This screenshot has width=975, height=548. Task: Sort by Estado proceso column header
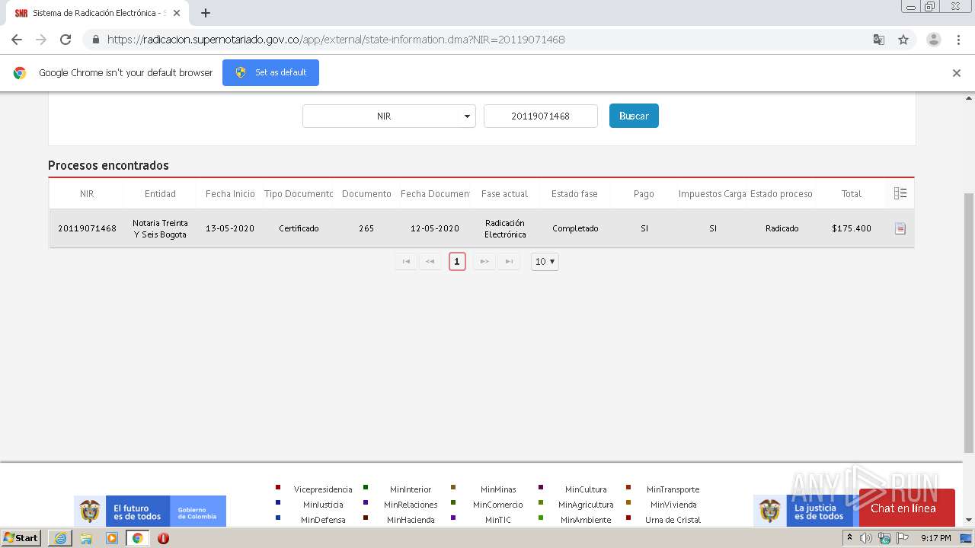782,193
